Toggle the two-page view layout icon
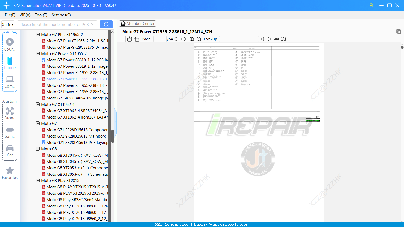 [121, 39]
